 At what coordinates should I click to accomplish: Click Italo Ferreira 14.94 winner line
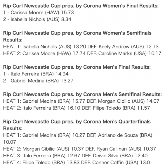[x=36, y=74]
